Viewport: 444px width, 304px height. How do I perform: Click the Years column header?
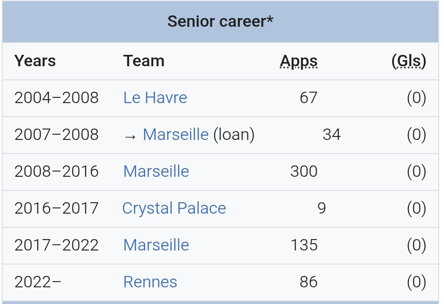[x=35, y=61]
